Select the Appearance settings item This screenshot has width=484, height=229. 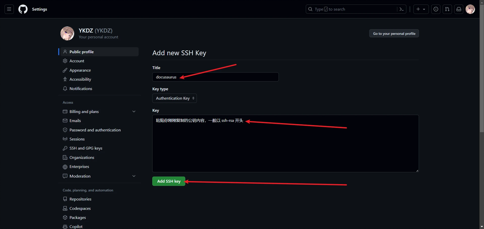coord(80,70)
